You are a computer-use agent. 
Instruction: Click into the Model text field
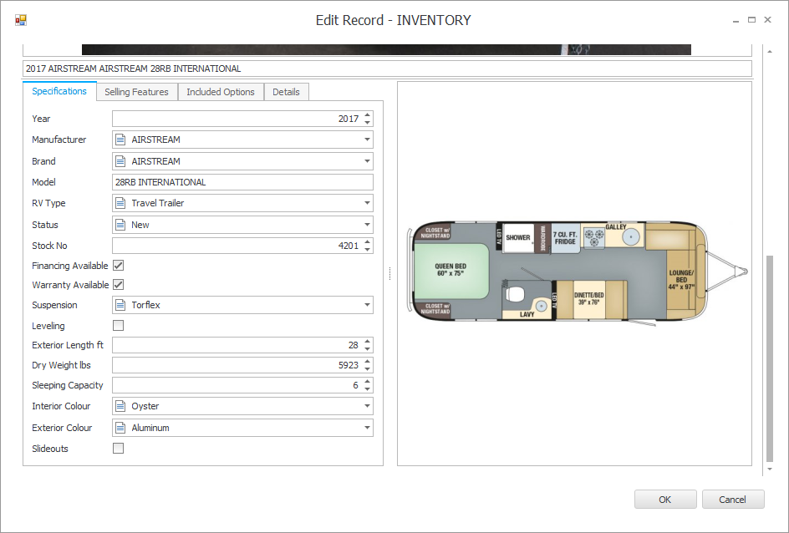[242, 182]
